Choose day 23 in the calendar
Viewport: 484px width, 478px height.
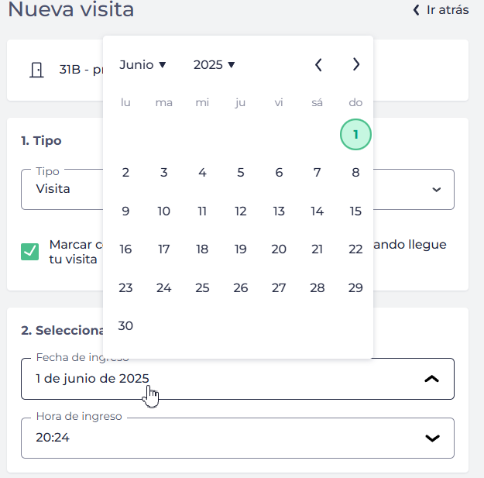[x=125, y=288]
